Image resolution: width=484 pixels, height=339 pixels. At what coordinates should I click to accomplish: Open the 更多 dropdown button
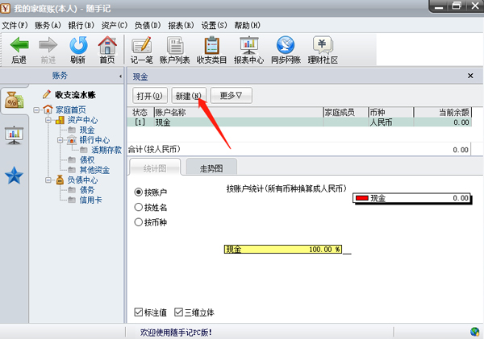pyautogui.click(x=232, y=96)
